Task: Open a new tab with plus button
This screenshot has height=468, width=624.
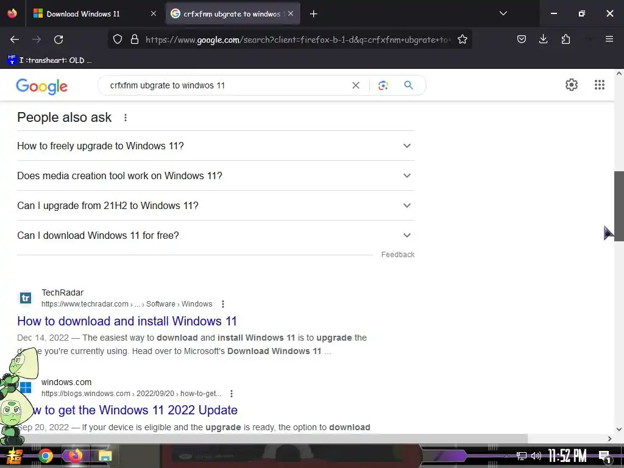Action: [x=314, y=14]
